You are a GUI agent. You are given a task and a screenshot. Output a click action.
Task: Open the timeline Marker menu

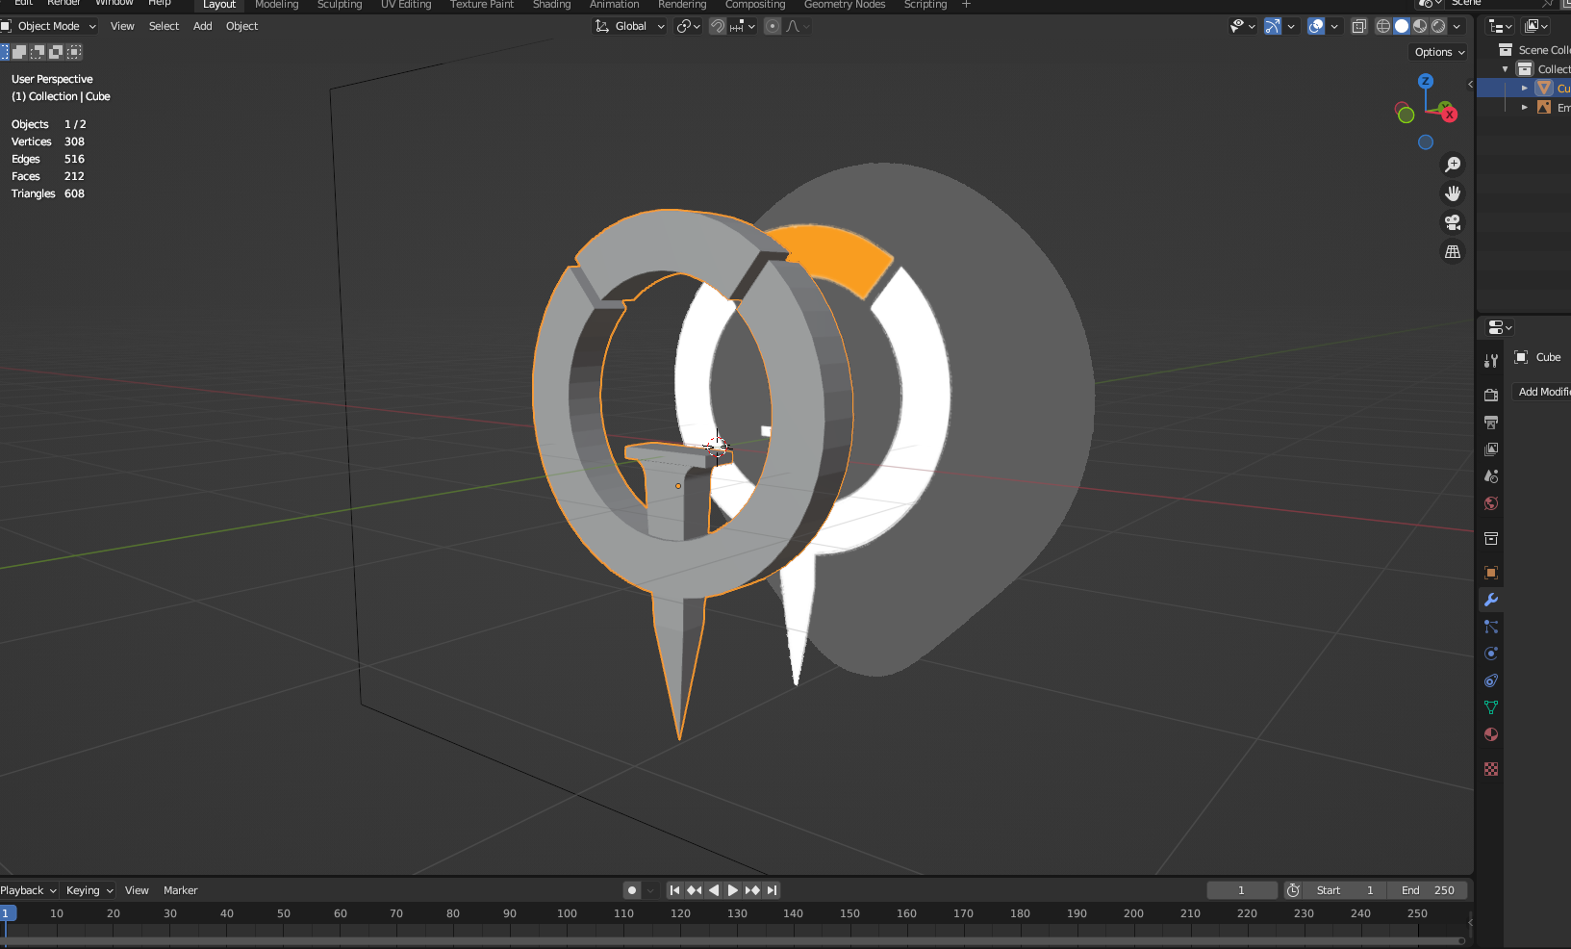180,890
